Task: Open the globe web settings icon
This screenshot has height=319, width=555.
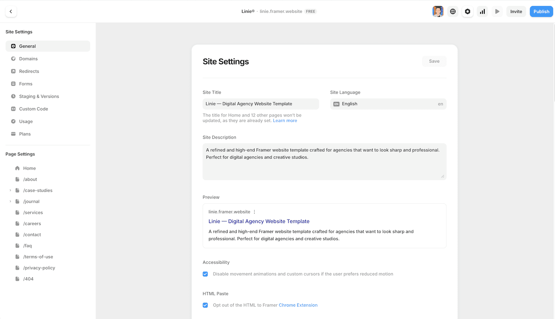Action: click(x=453, y=11)
